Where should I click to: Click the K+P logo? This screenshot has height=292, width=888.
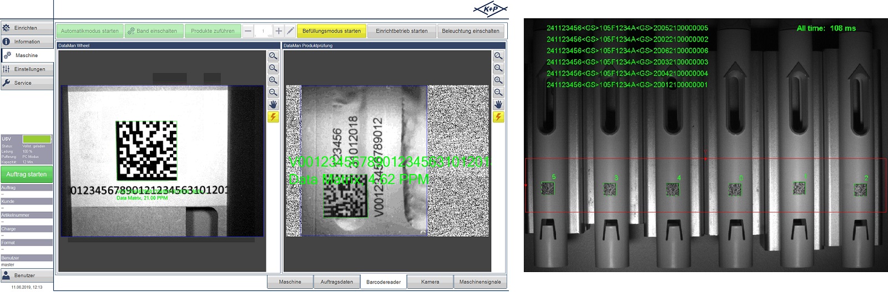[491, 9]
